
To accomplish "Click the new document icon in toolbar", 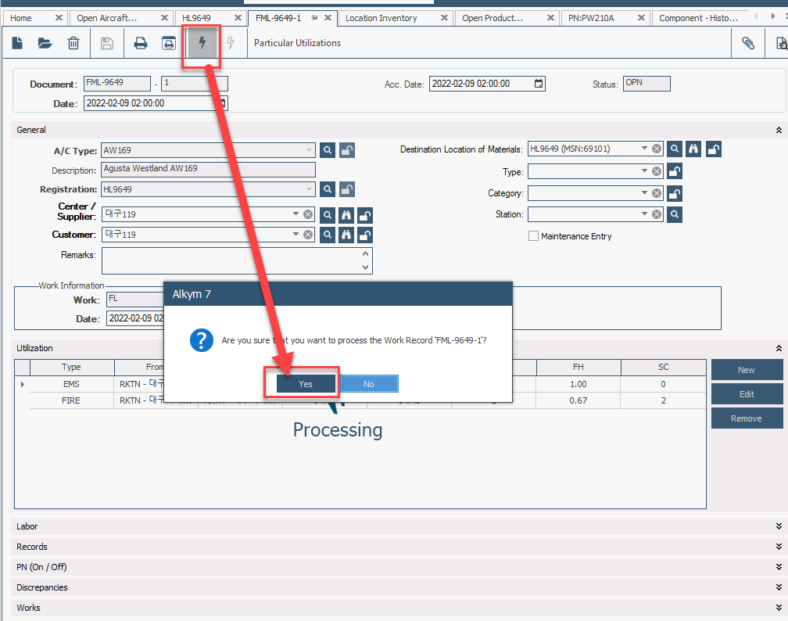I will 17,44.
